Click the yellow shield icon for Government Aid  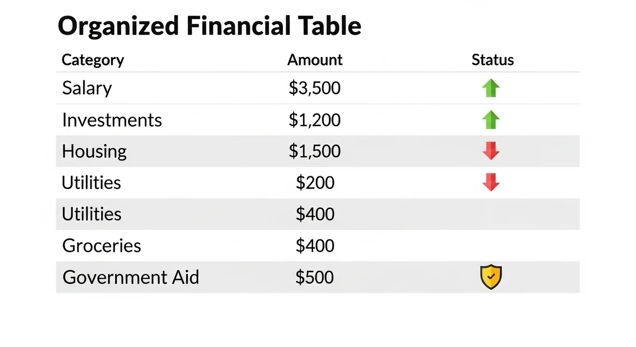tap(491, 277)
